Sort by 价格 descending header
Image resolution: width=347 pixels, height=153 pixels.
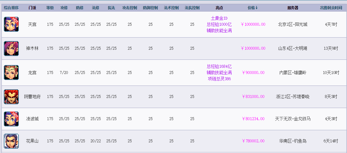pyautogui.click(x=253, y=8)
